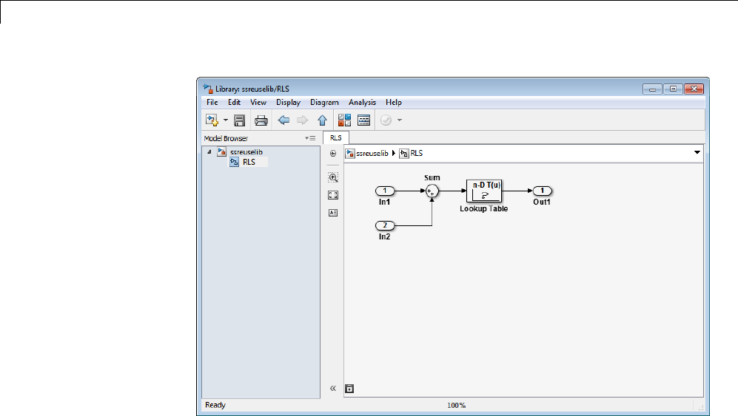This screenshot has height=416, width=738.
Task: Click the Hide/Show Explorer Bar icon
Action: coord(333,154)
